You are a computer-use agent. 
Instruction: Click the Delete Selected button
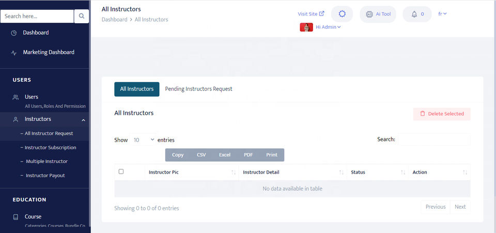442,114
